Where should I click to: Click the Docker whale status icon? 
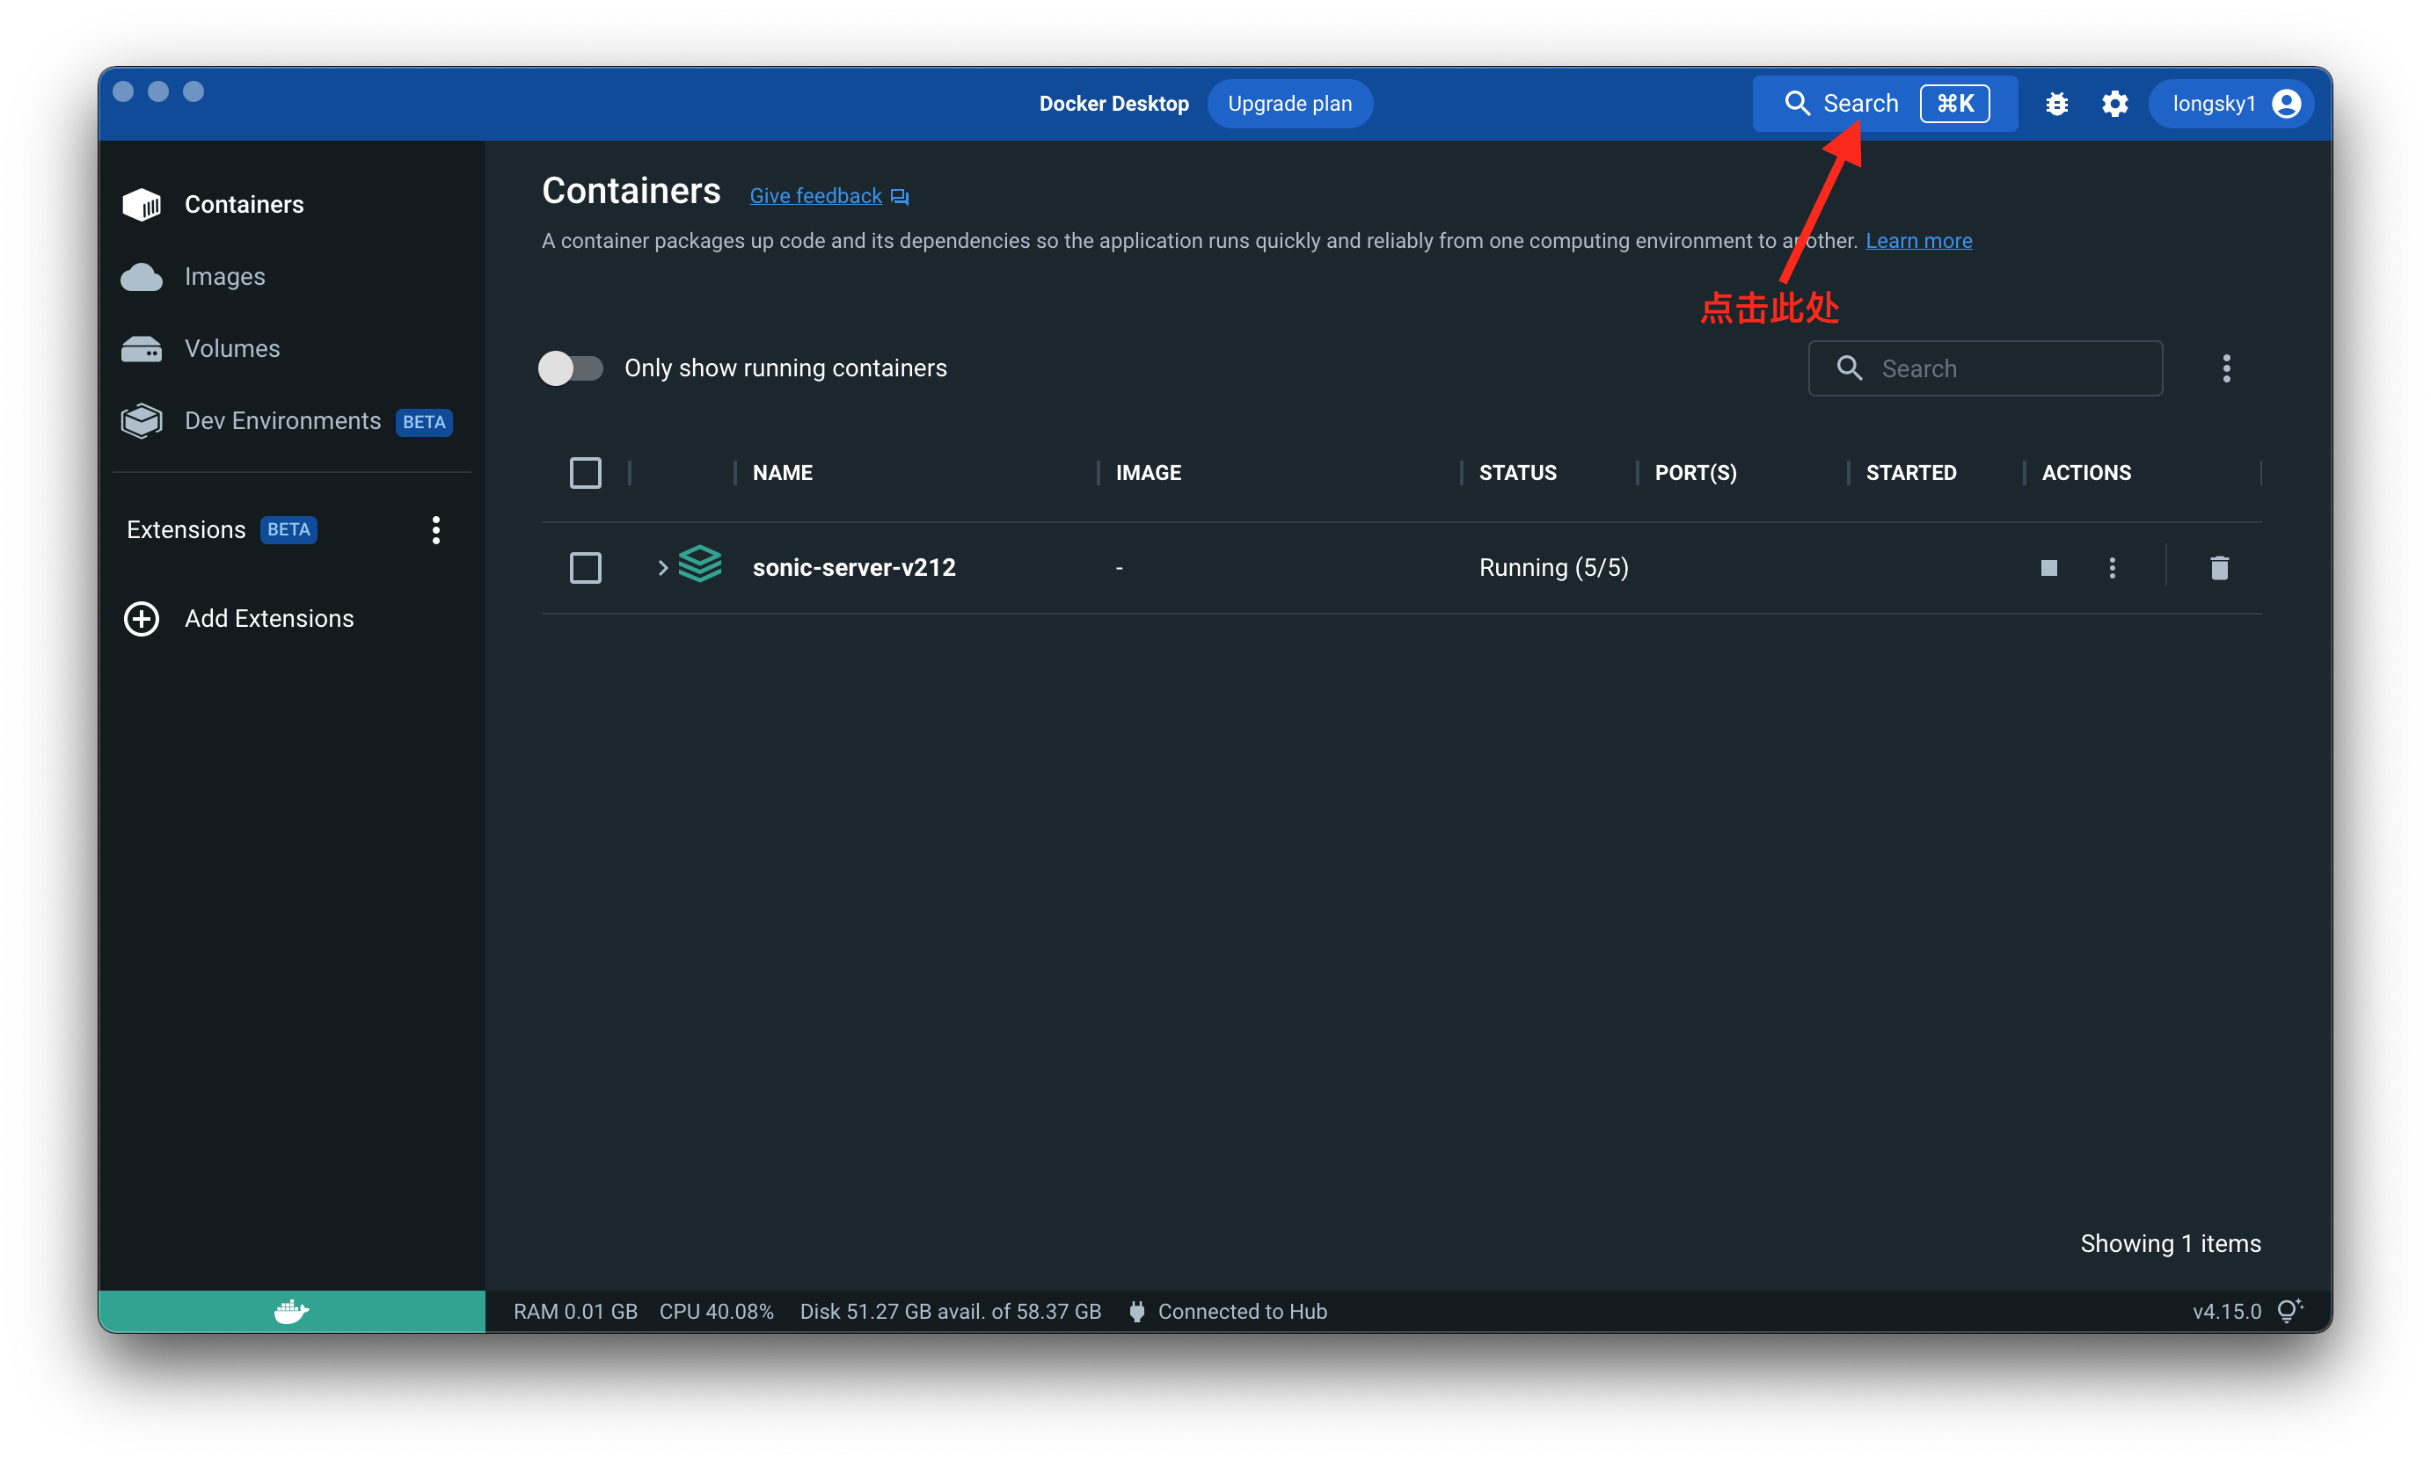(x=291, y=1311)
